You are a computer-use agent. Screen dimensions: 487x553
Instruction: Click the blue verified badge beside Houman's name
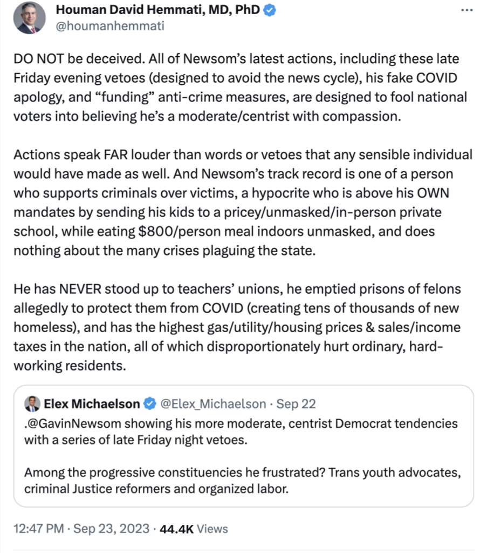pyautogui.click(x=270, y=10)
